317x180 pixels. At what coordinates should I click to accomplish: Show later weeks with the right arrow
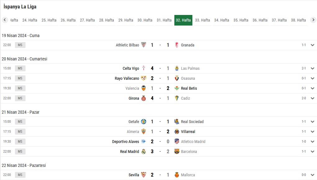pyautogui.click(x=313, y=20)
